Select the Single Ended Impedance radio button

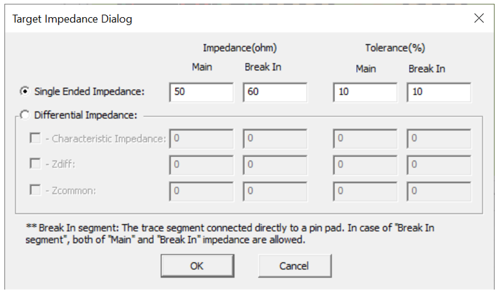coord(25,91)
